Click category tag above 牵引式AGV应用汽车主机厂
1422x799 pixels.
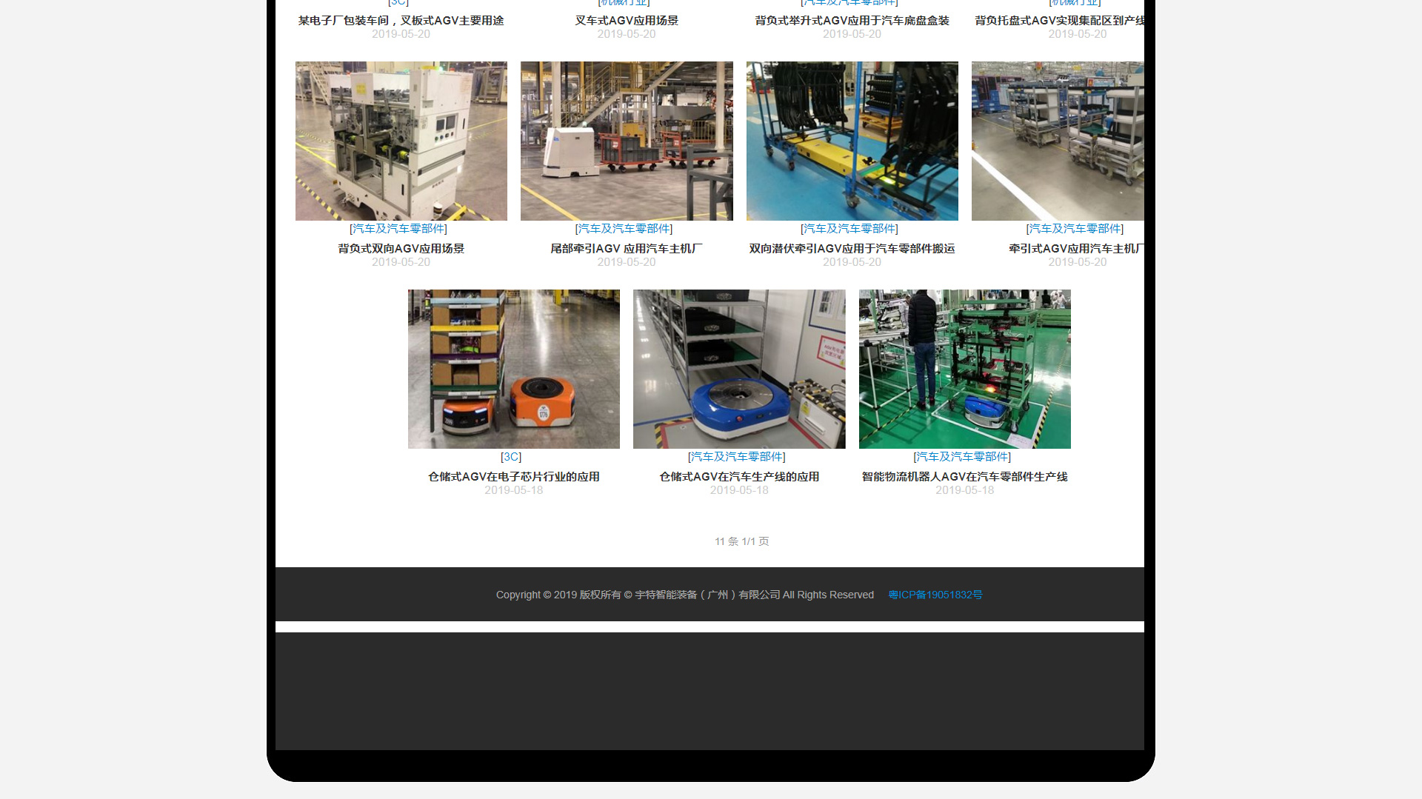[1075, 229]
